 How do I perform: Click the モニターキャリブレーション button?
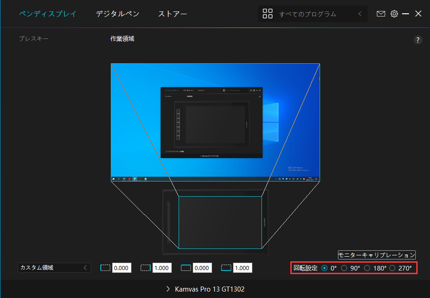[x=376, y=255]
